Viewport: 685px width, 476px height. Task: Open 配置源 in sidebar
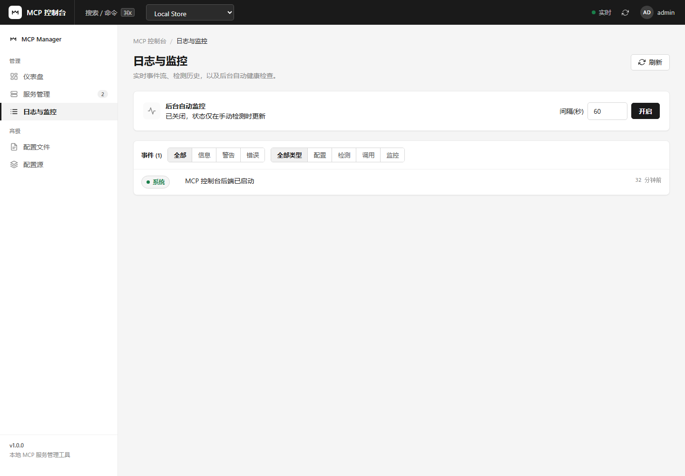[59, 164]
